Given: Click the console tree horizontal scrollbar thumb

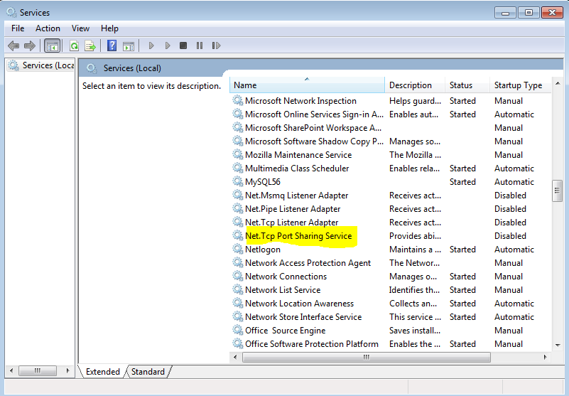Looking at the screenshot, I should coord(38,370).
